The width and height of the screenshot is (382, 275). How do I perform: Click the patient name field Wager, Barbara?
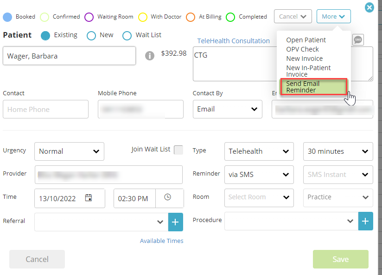(69, 56)
